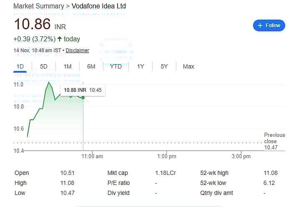Click the Market Summary breadcrumb
The width and height of the screenshot is (306, 207).
[x=38, y=6]
